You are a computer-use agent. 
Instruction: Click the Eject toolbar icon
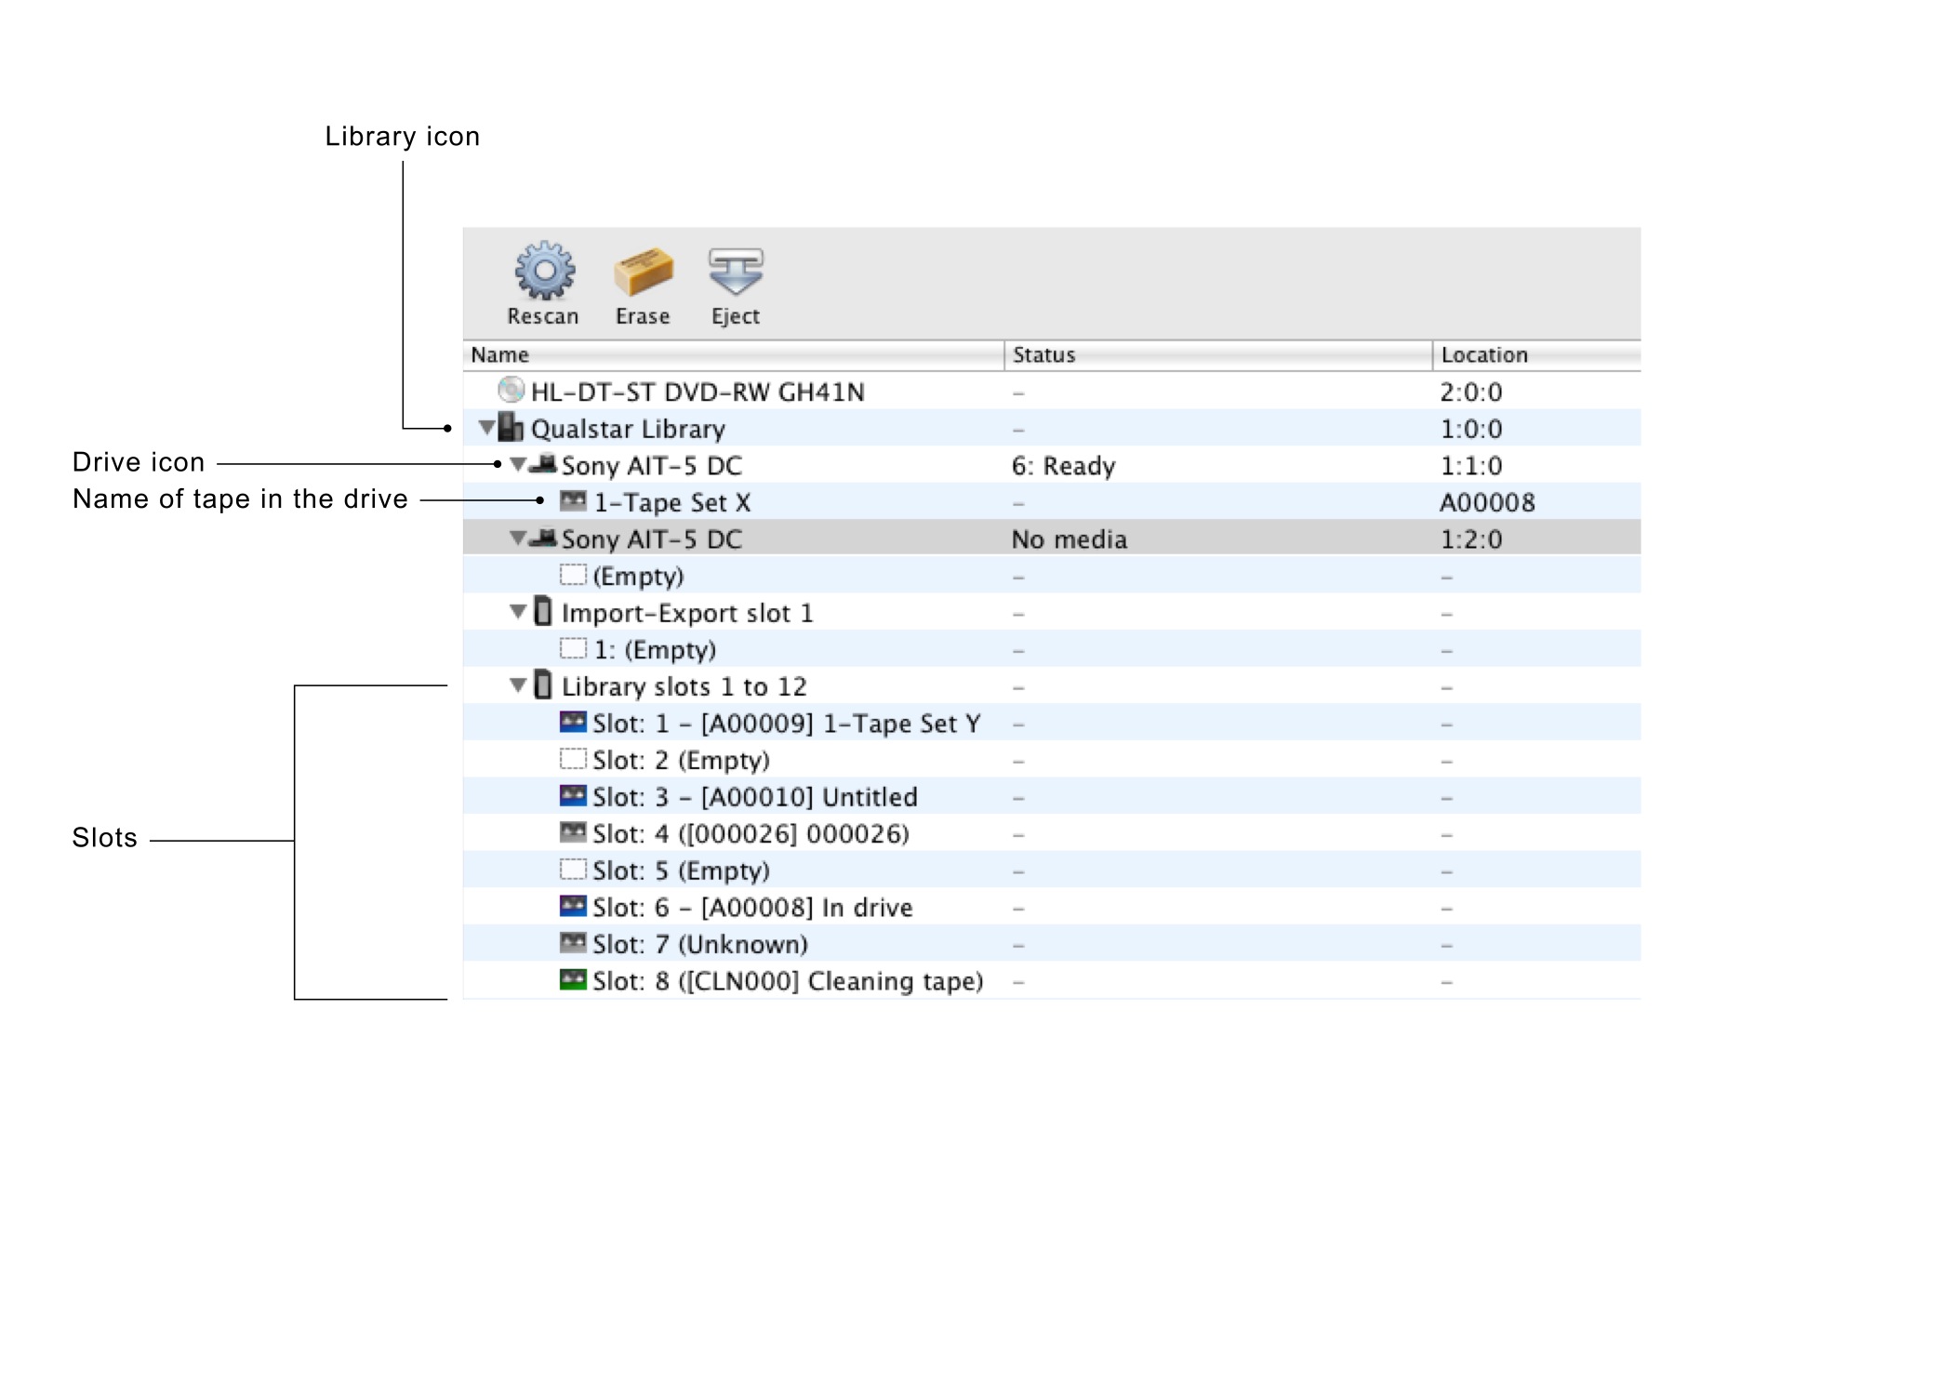736,272
